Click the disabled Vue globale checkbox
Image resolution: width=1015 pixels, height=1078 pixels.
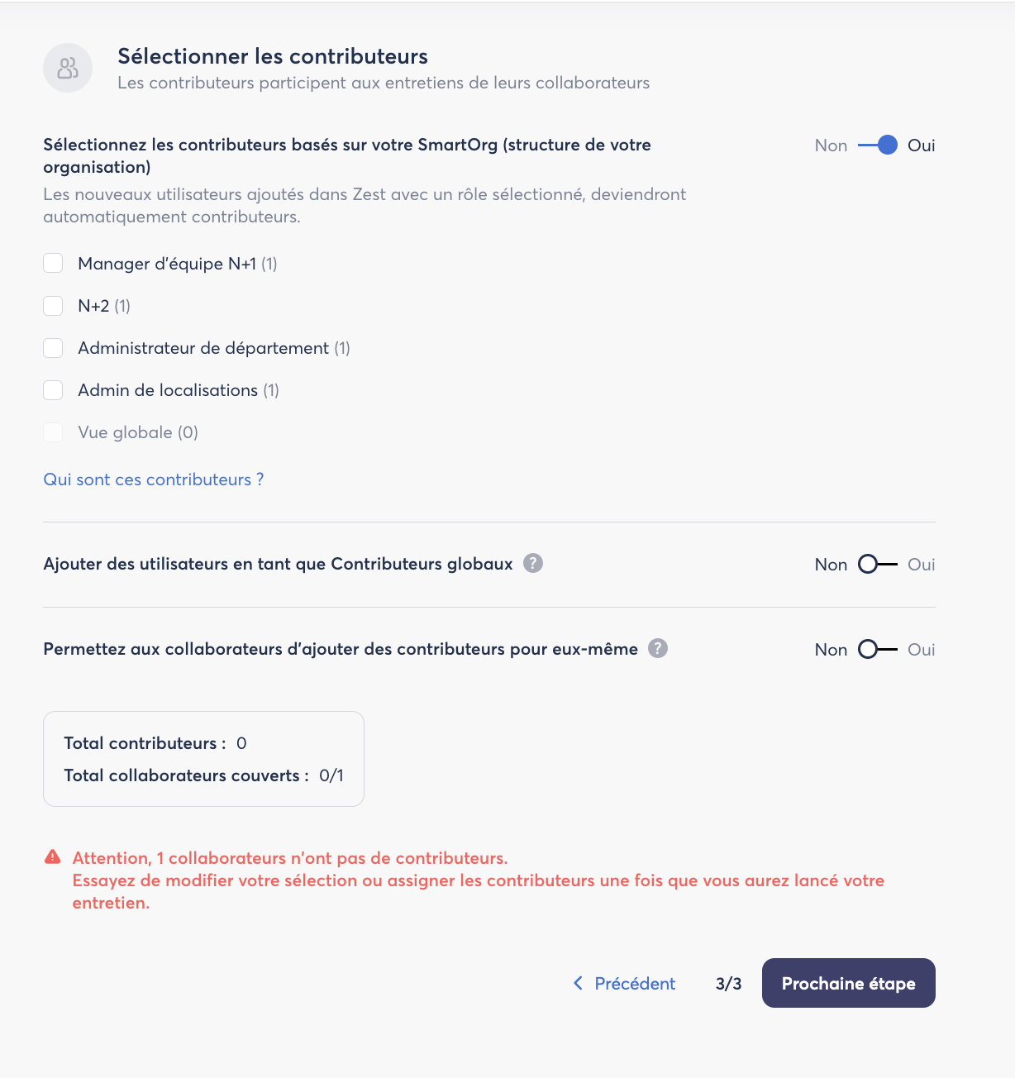pyautogui.click(x=53, y=432)
